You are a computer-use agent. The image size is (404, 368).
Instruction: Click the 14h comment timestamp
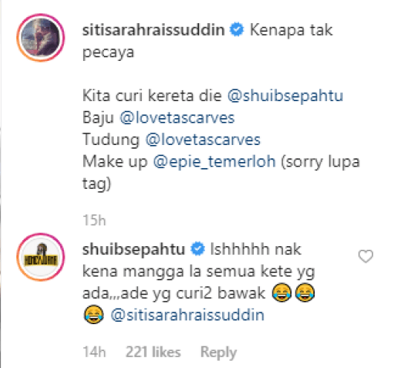click(x=94, y=352)
